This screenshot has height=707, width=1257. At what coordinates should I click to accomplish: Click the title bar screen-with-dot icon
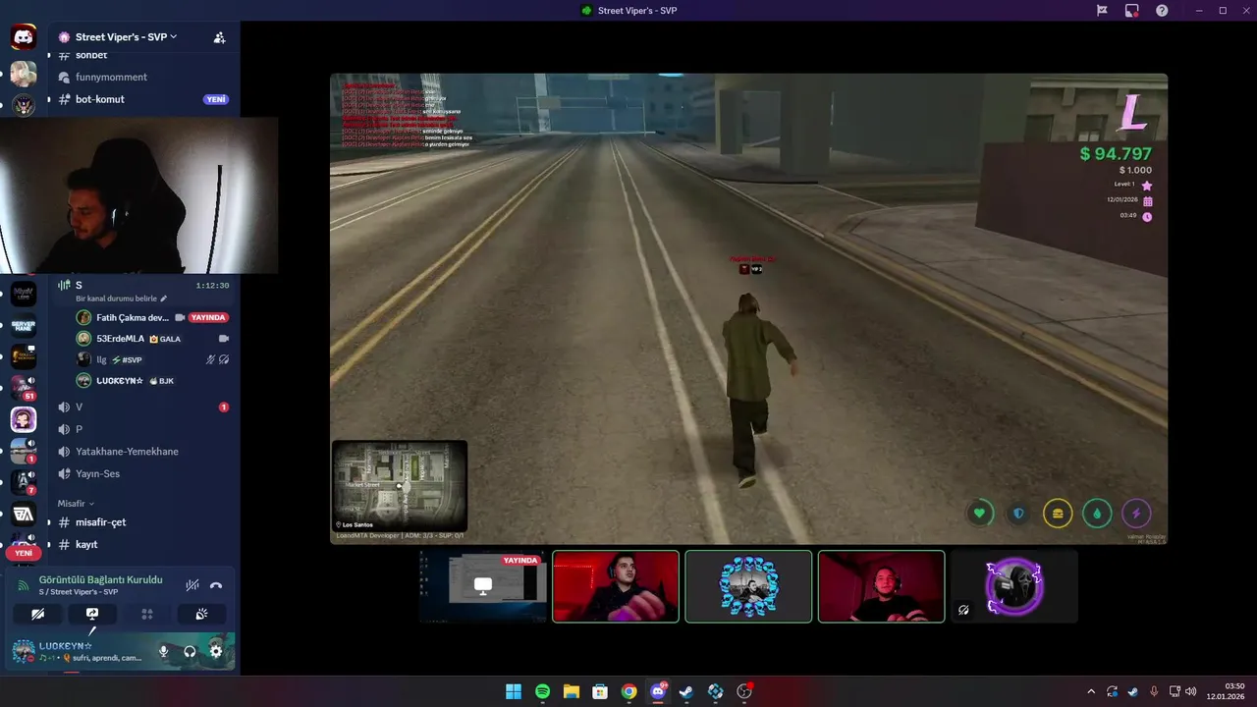pos(1132,11)
